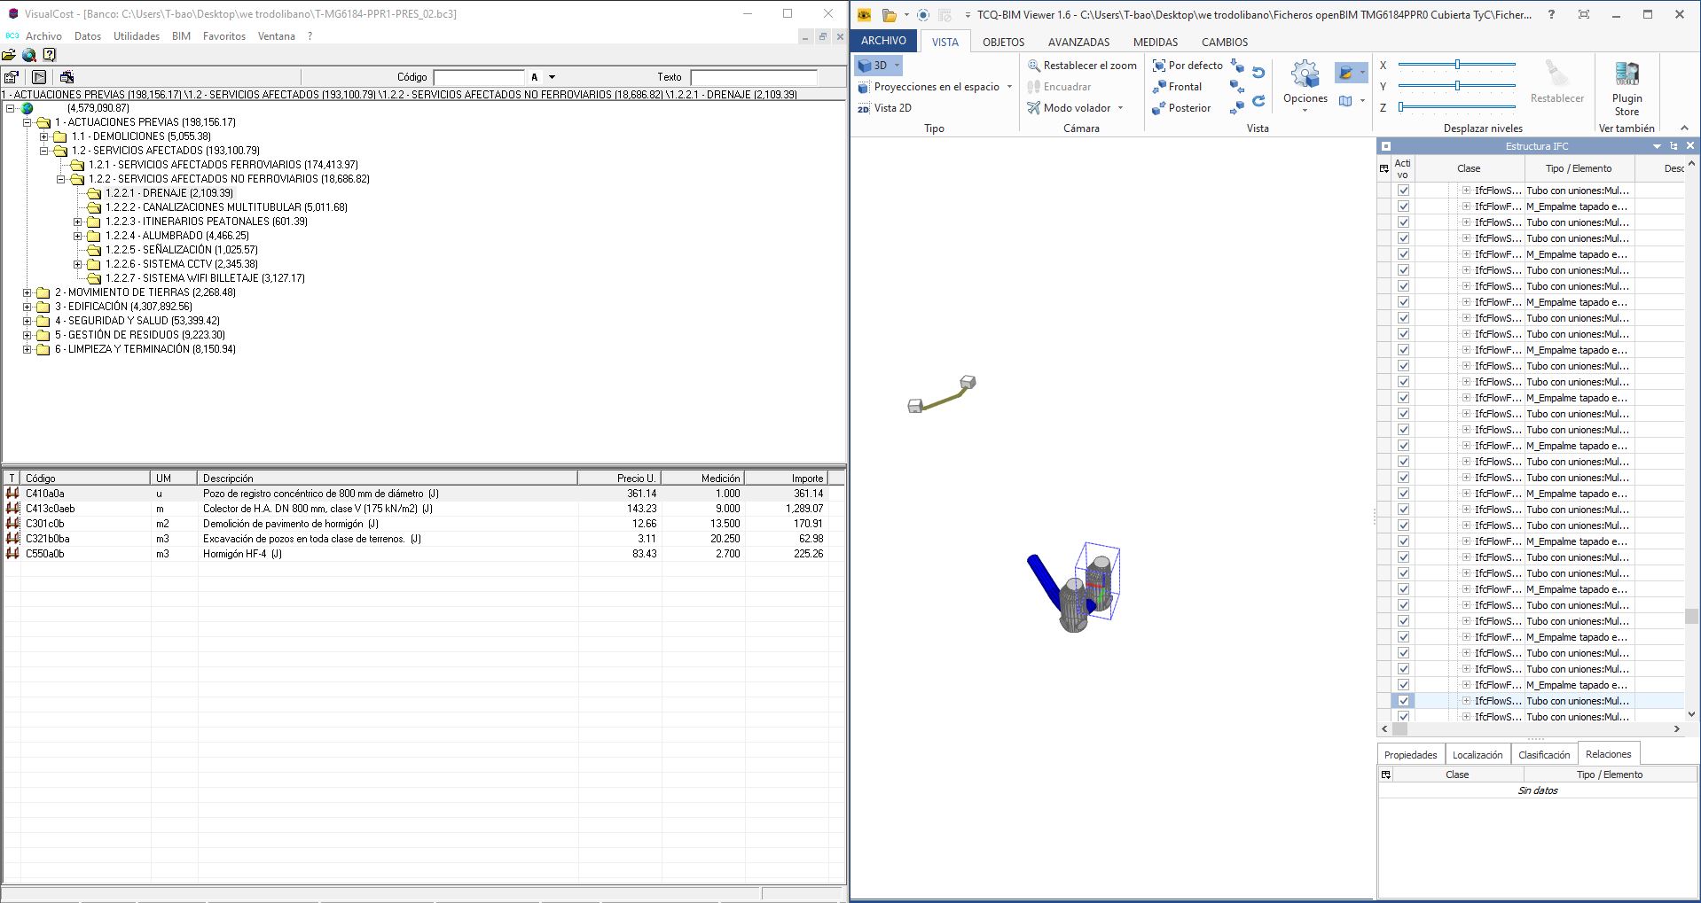Expand the 1.1 - DEMOLICIONES tree node
This screenshot has height=903, width=1701.
(x=44, y=136)
